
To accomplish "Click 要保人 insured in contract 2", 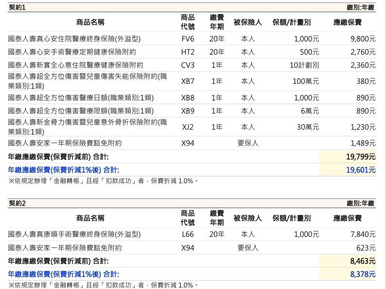I will point(248,248).
